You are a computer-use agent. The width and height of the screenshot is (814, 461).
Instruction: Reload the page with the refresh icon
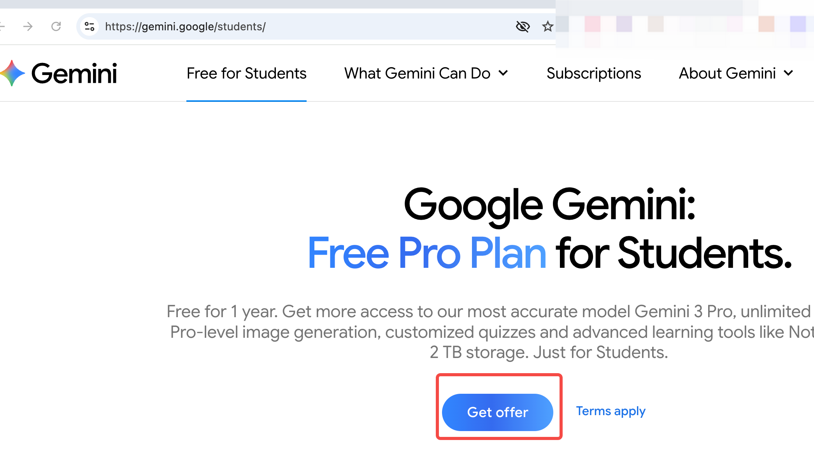point(56,26)
